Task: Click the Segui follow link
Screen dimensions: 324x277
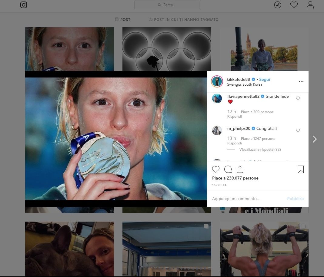Action: point(264,79)
